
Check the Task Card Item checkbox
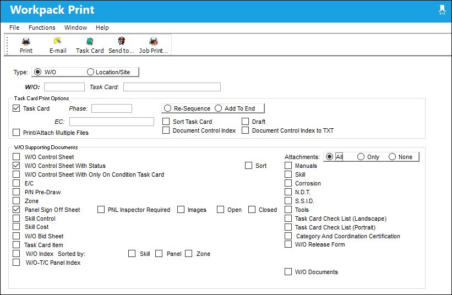point(17,245)
